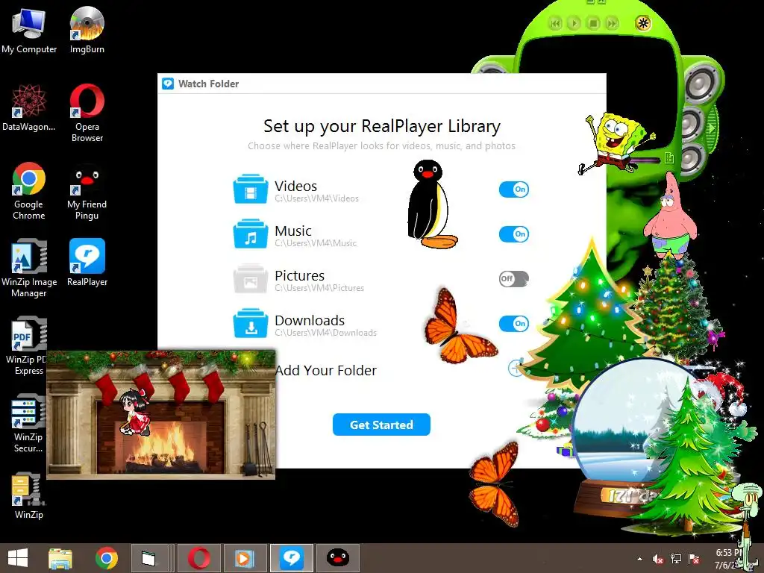
Task: Click the Music folder path text
Action: 316,243
